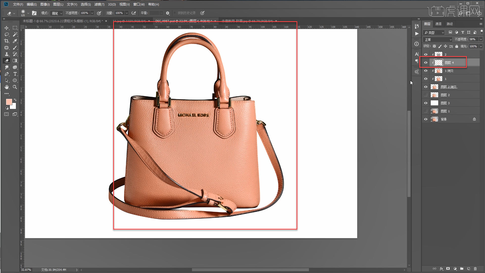
Task: Select the Lasso tool
Action: coord(7,34)
